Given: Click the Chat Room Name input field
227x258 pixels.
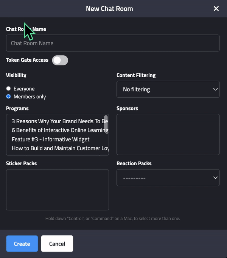Looking at the screenshot, I should click(113, 43).
